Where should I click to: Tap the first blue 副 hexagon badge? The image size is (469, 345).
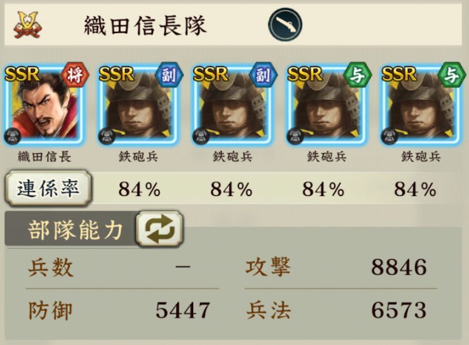(x=169, y=75)
